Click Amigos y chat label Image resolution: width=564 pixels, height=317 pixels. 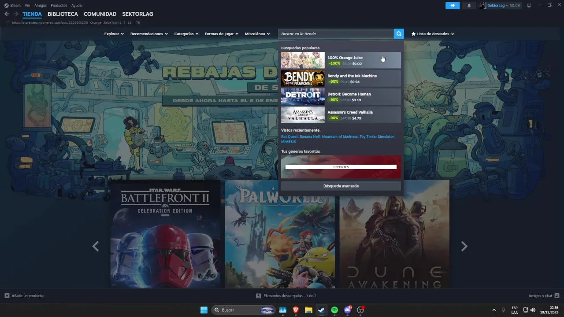[540, 296]
